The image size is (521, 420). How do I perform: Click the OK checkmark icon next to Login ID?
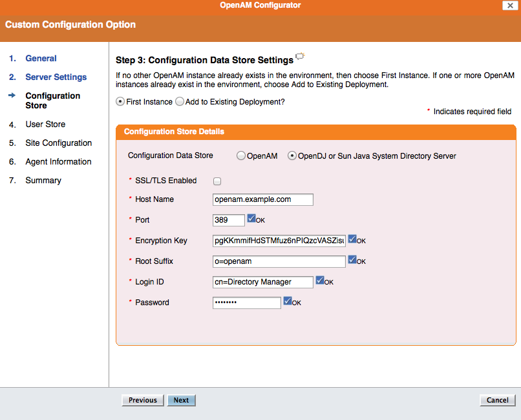pos(320,280)
